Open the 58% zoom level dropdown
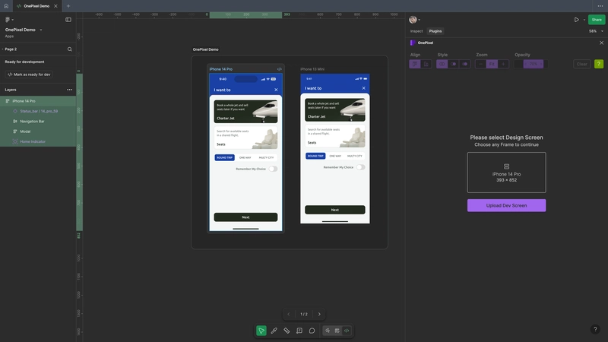The height and width of the screenshot is (342, 608). tap(596, 31)
